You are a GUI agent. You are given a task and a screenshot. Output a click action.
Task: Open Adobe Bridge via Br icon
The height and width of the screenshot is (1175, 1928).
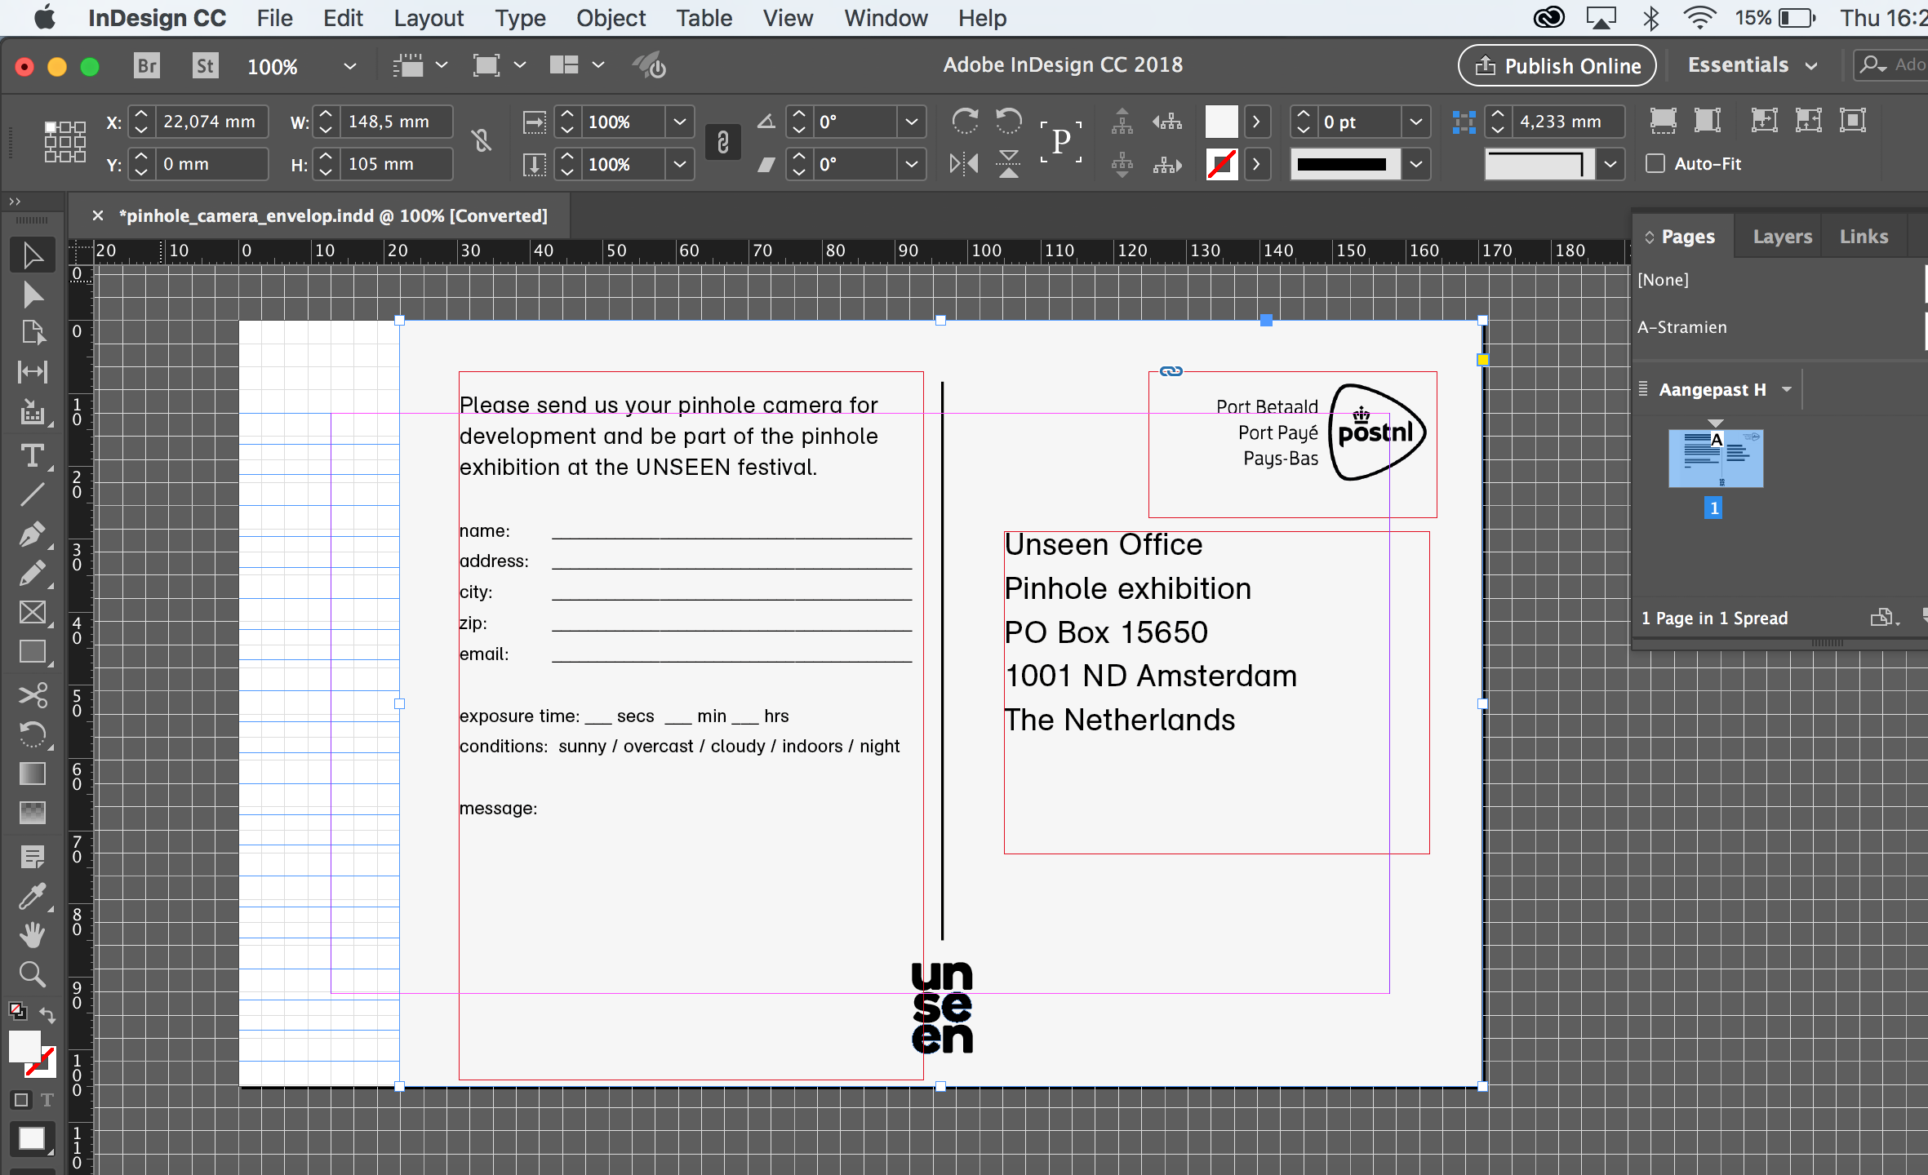(147, 65)
